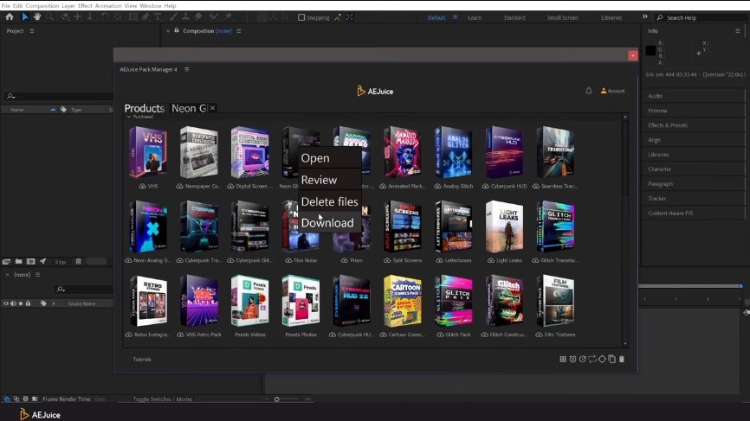750x421 pixels.
Task: Open the Tutorials link
Action: click(x=142, y=359)
